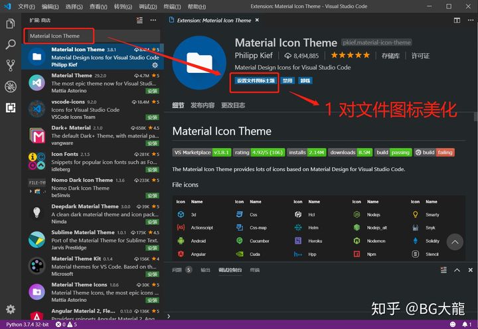Click the five-star rating of the extension
The width and height of the screenshot is (478, 329).
pyautogui.click(x=351, y=55)
